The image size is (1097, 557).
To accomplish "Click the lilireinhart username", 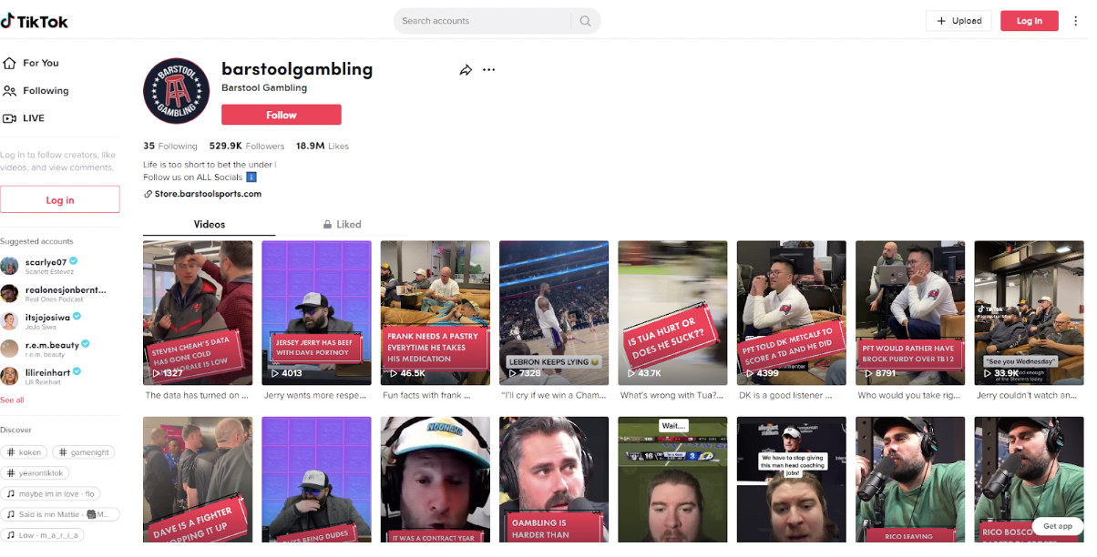I will (47, 371).
